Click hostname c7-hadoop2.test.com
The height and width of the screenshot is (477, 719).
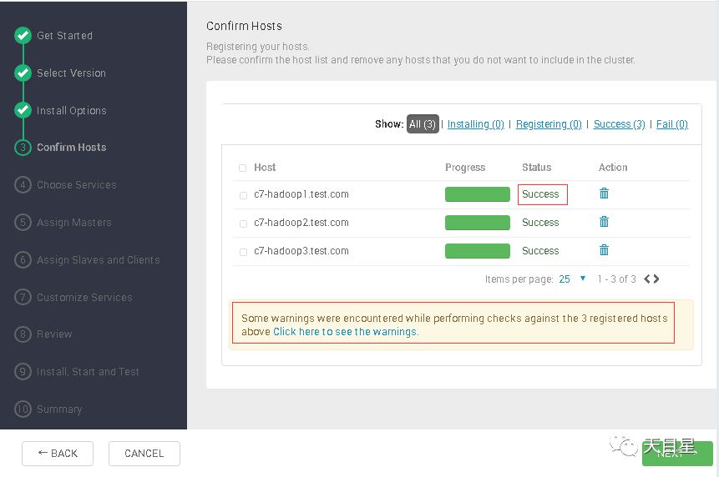point(301,223)
